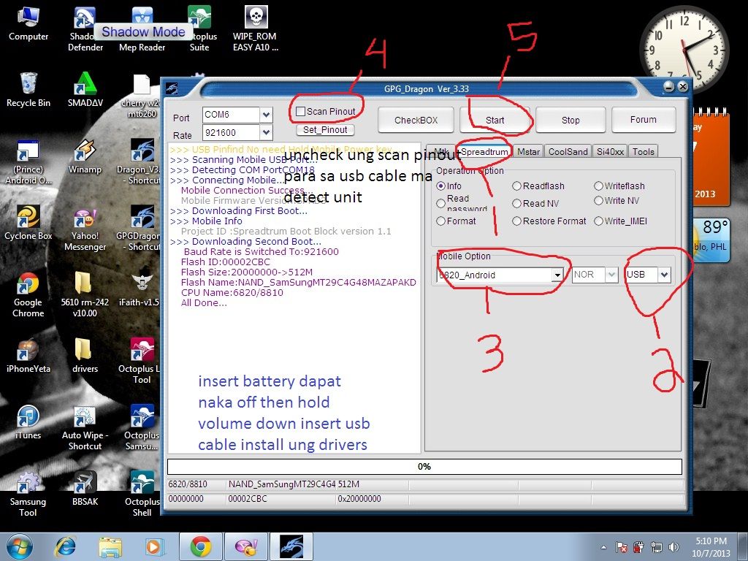Open Windows Explorer folder on taskbar
Screen dimensions: 748x561
point(110,546)
